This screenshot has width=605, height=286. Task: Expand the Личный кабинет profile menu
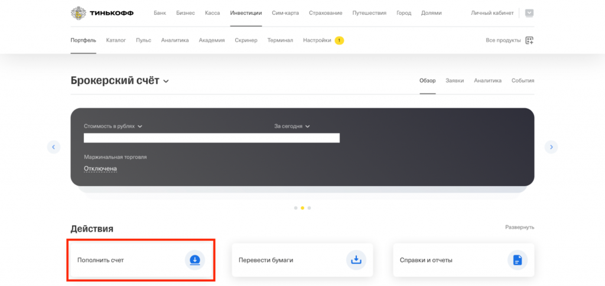click(529, 13)
